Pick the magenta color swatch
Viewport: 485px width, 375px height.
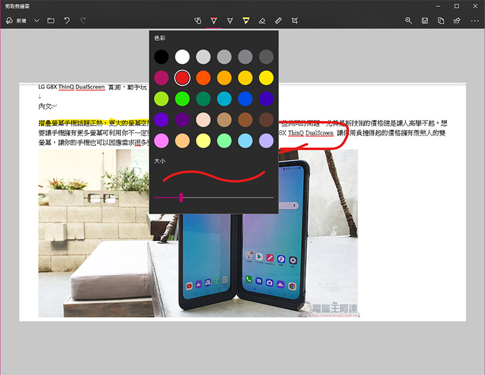click(161, 78)
